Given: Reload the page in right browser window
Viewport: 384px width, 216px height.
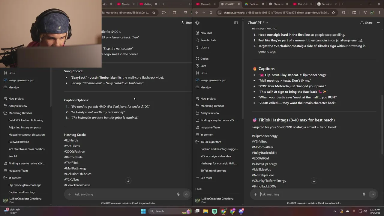Looking at the screenshot, I should click(211, 13).
